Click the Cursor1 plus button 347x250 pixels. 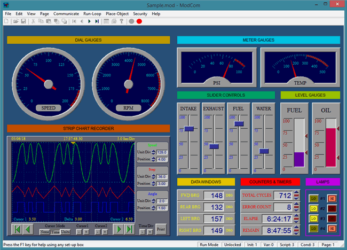[86, 232]
